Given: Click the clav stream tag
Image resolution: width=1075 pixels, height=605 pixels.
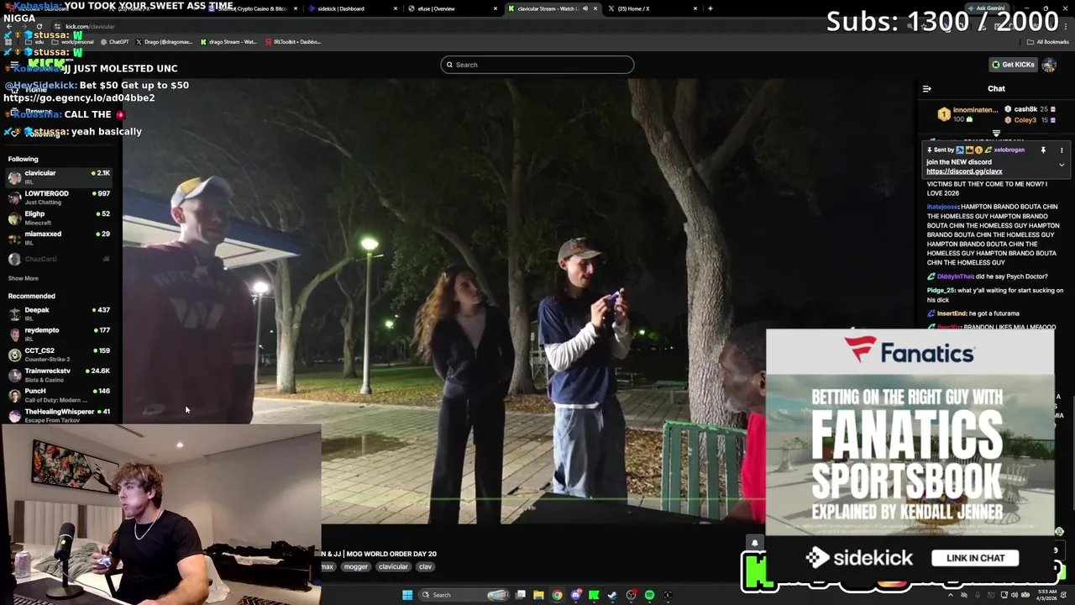Looking at the screenshot, I should pos(425,567).
